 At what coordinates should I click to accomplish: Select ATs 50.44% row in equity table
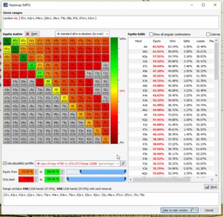[x=171, y=66]
